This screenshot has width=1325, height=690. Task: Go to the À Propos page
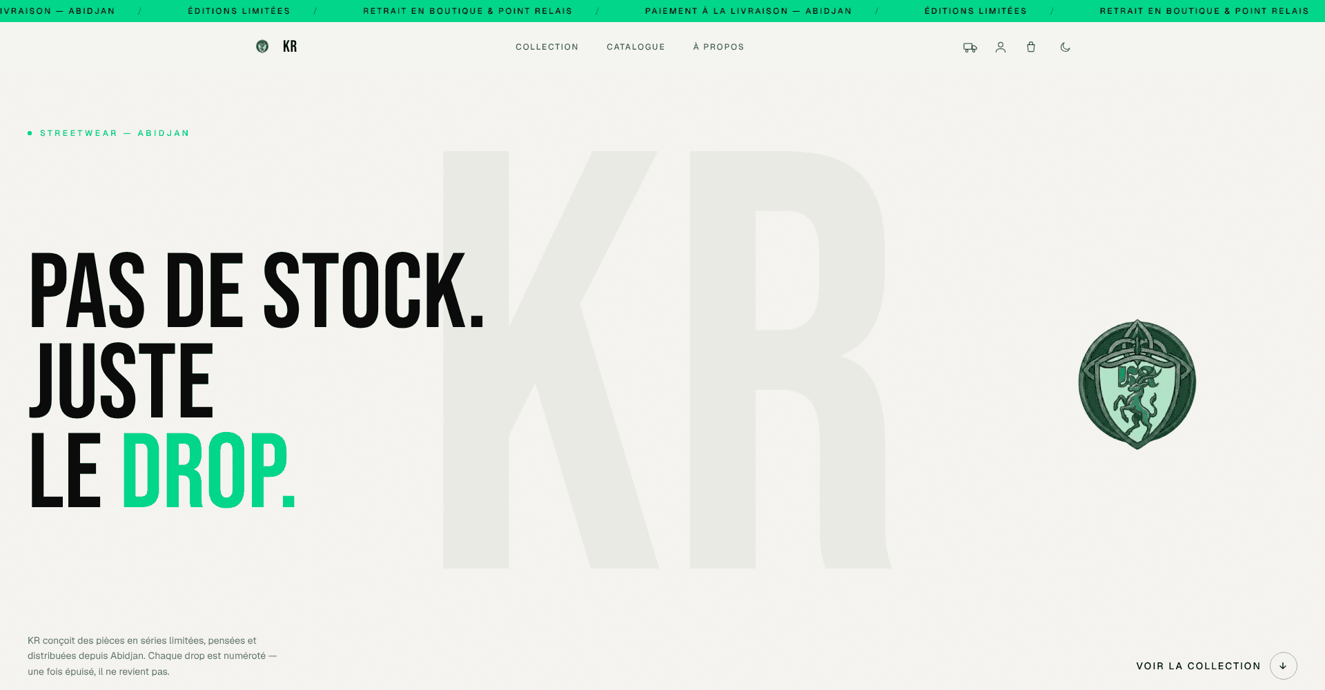[719, 47]
